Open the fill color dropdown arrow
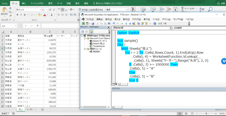This screenshot has height=116, width=226. click(x=42, y=15)
